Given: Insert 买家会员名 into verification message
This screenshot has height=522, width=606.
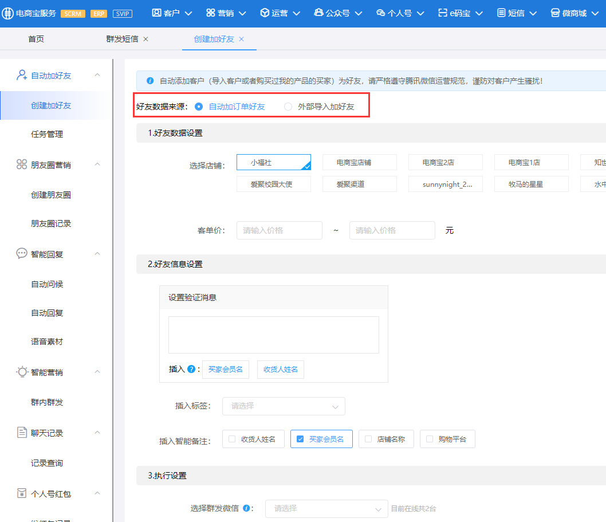Looking at the screenshot, I should [226, 369].
